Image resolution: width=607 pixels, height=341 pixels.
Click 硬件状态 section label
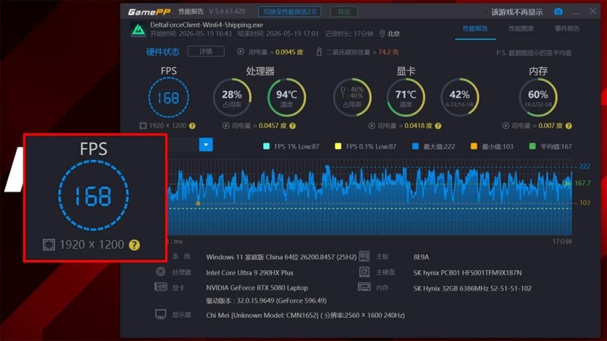click(x=162, y=52)
